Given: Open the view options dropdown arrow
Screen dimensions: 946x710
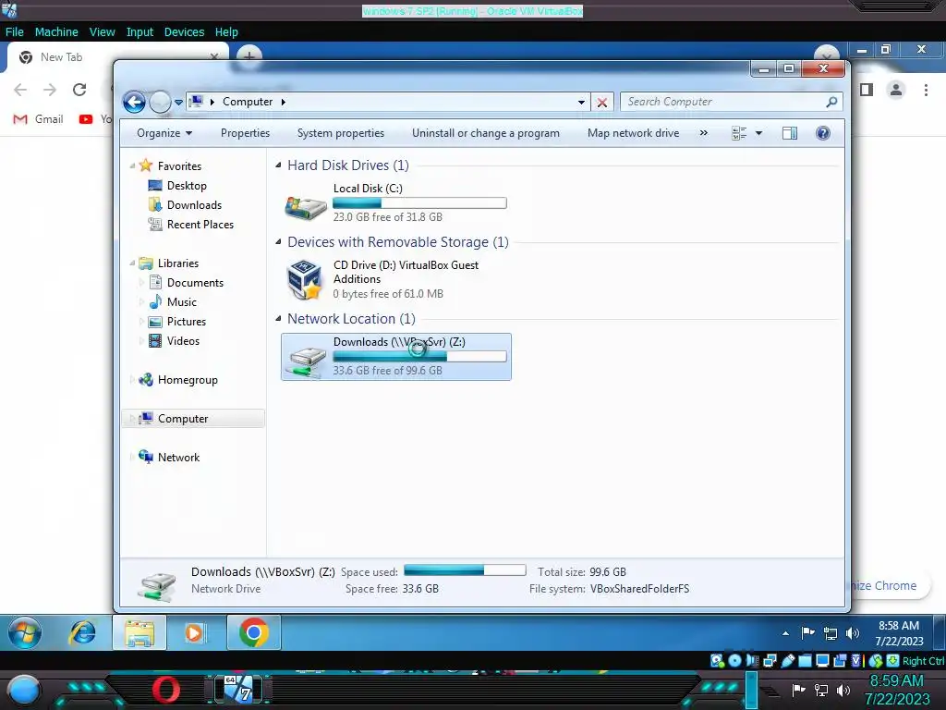Looking at the screenshot, I should tap(759, 133).
